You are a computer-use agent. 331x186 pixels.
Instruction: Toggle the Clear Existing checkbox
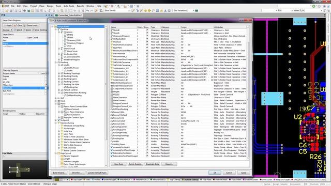tap(33, 30)
